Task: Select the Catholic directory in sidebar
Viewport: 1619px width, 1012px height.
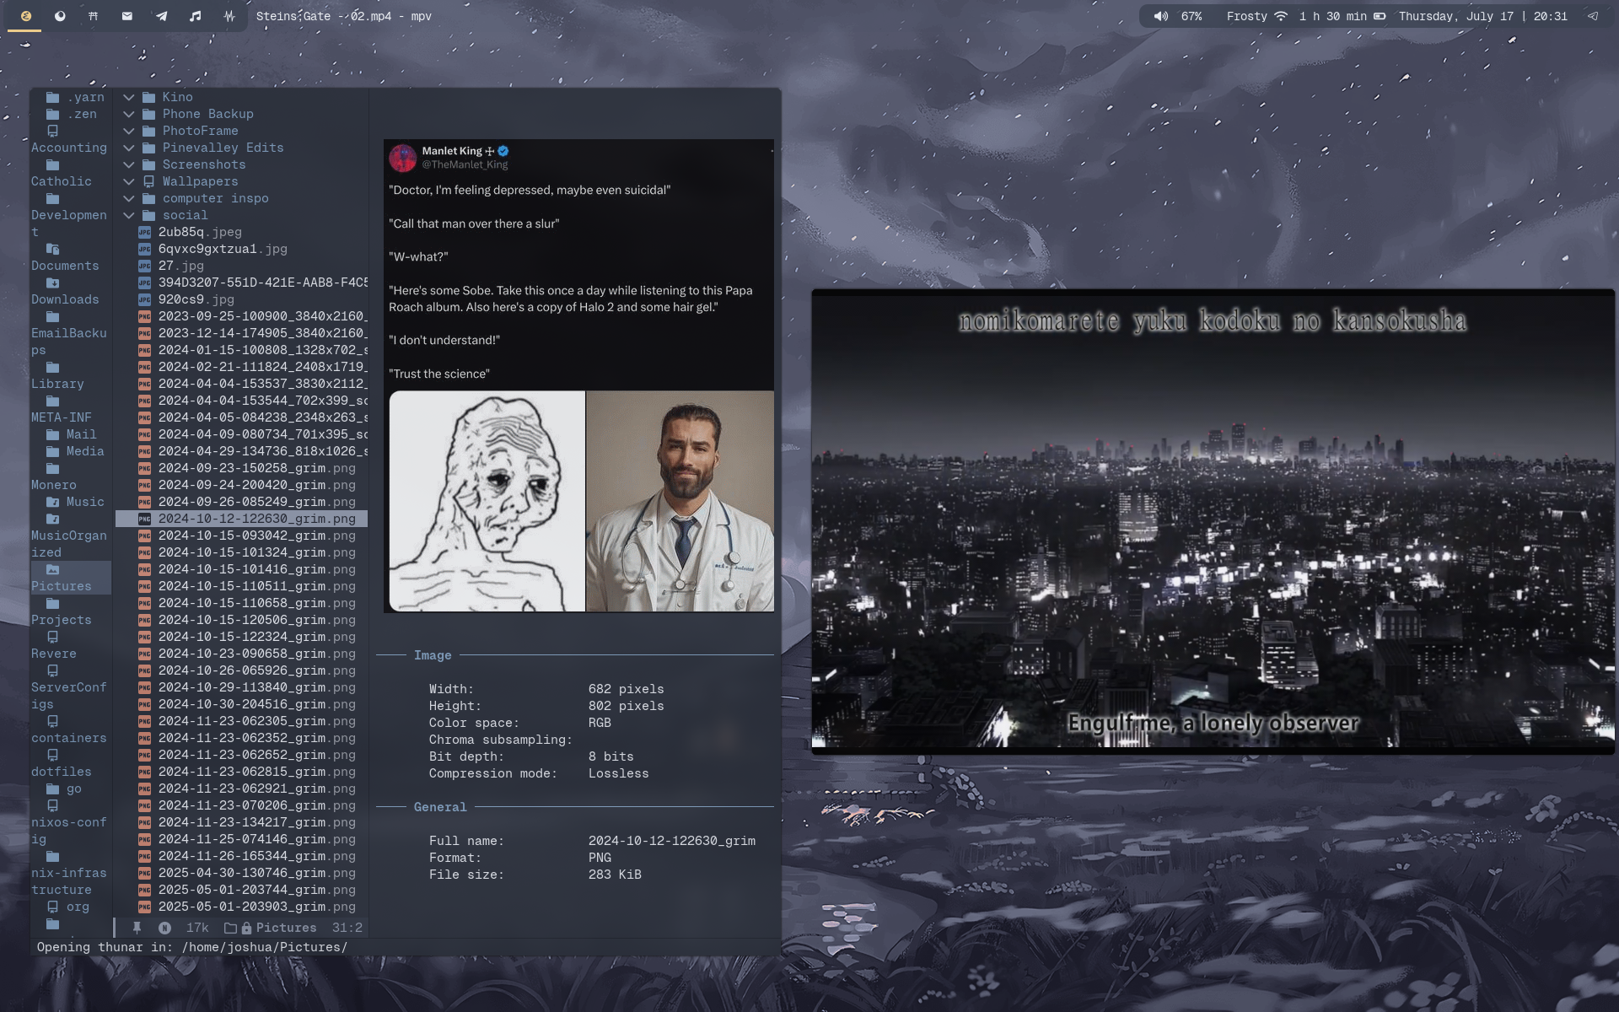Action: pyautogui.click(x=62, y=181)
